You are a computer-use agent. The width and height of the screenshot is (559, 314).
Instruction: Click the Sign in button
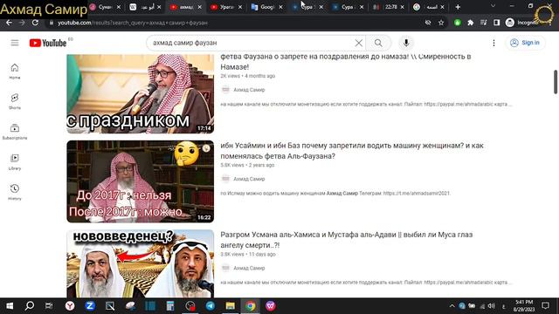click(x=525, y=43)
